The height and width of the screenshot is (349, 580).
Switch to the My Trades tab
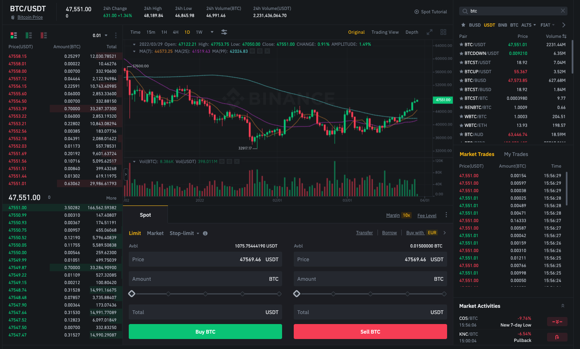(x=516, y=154)
